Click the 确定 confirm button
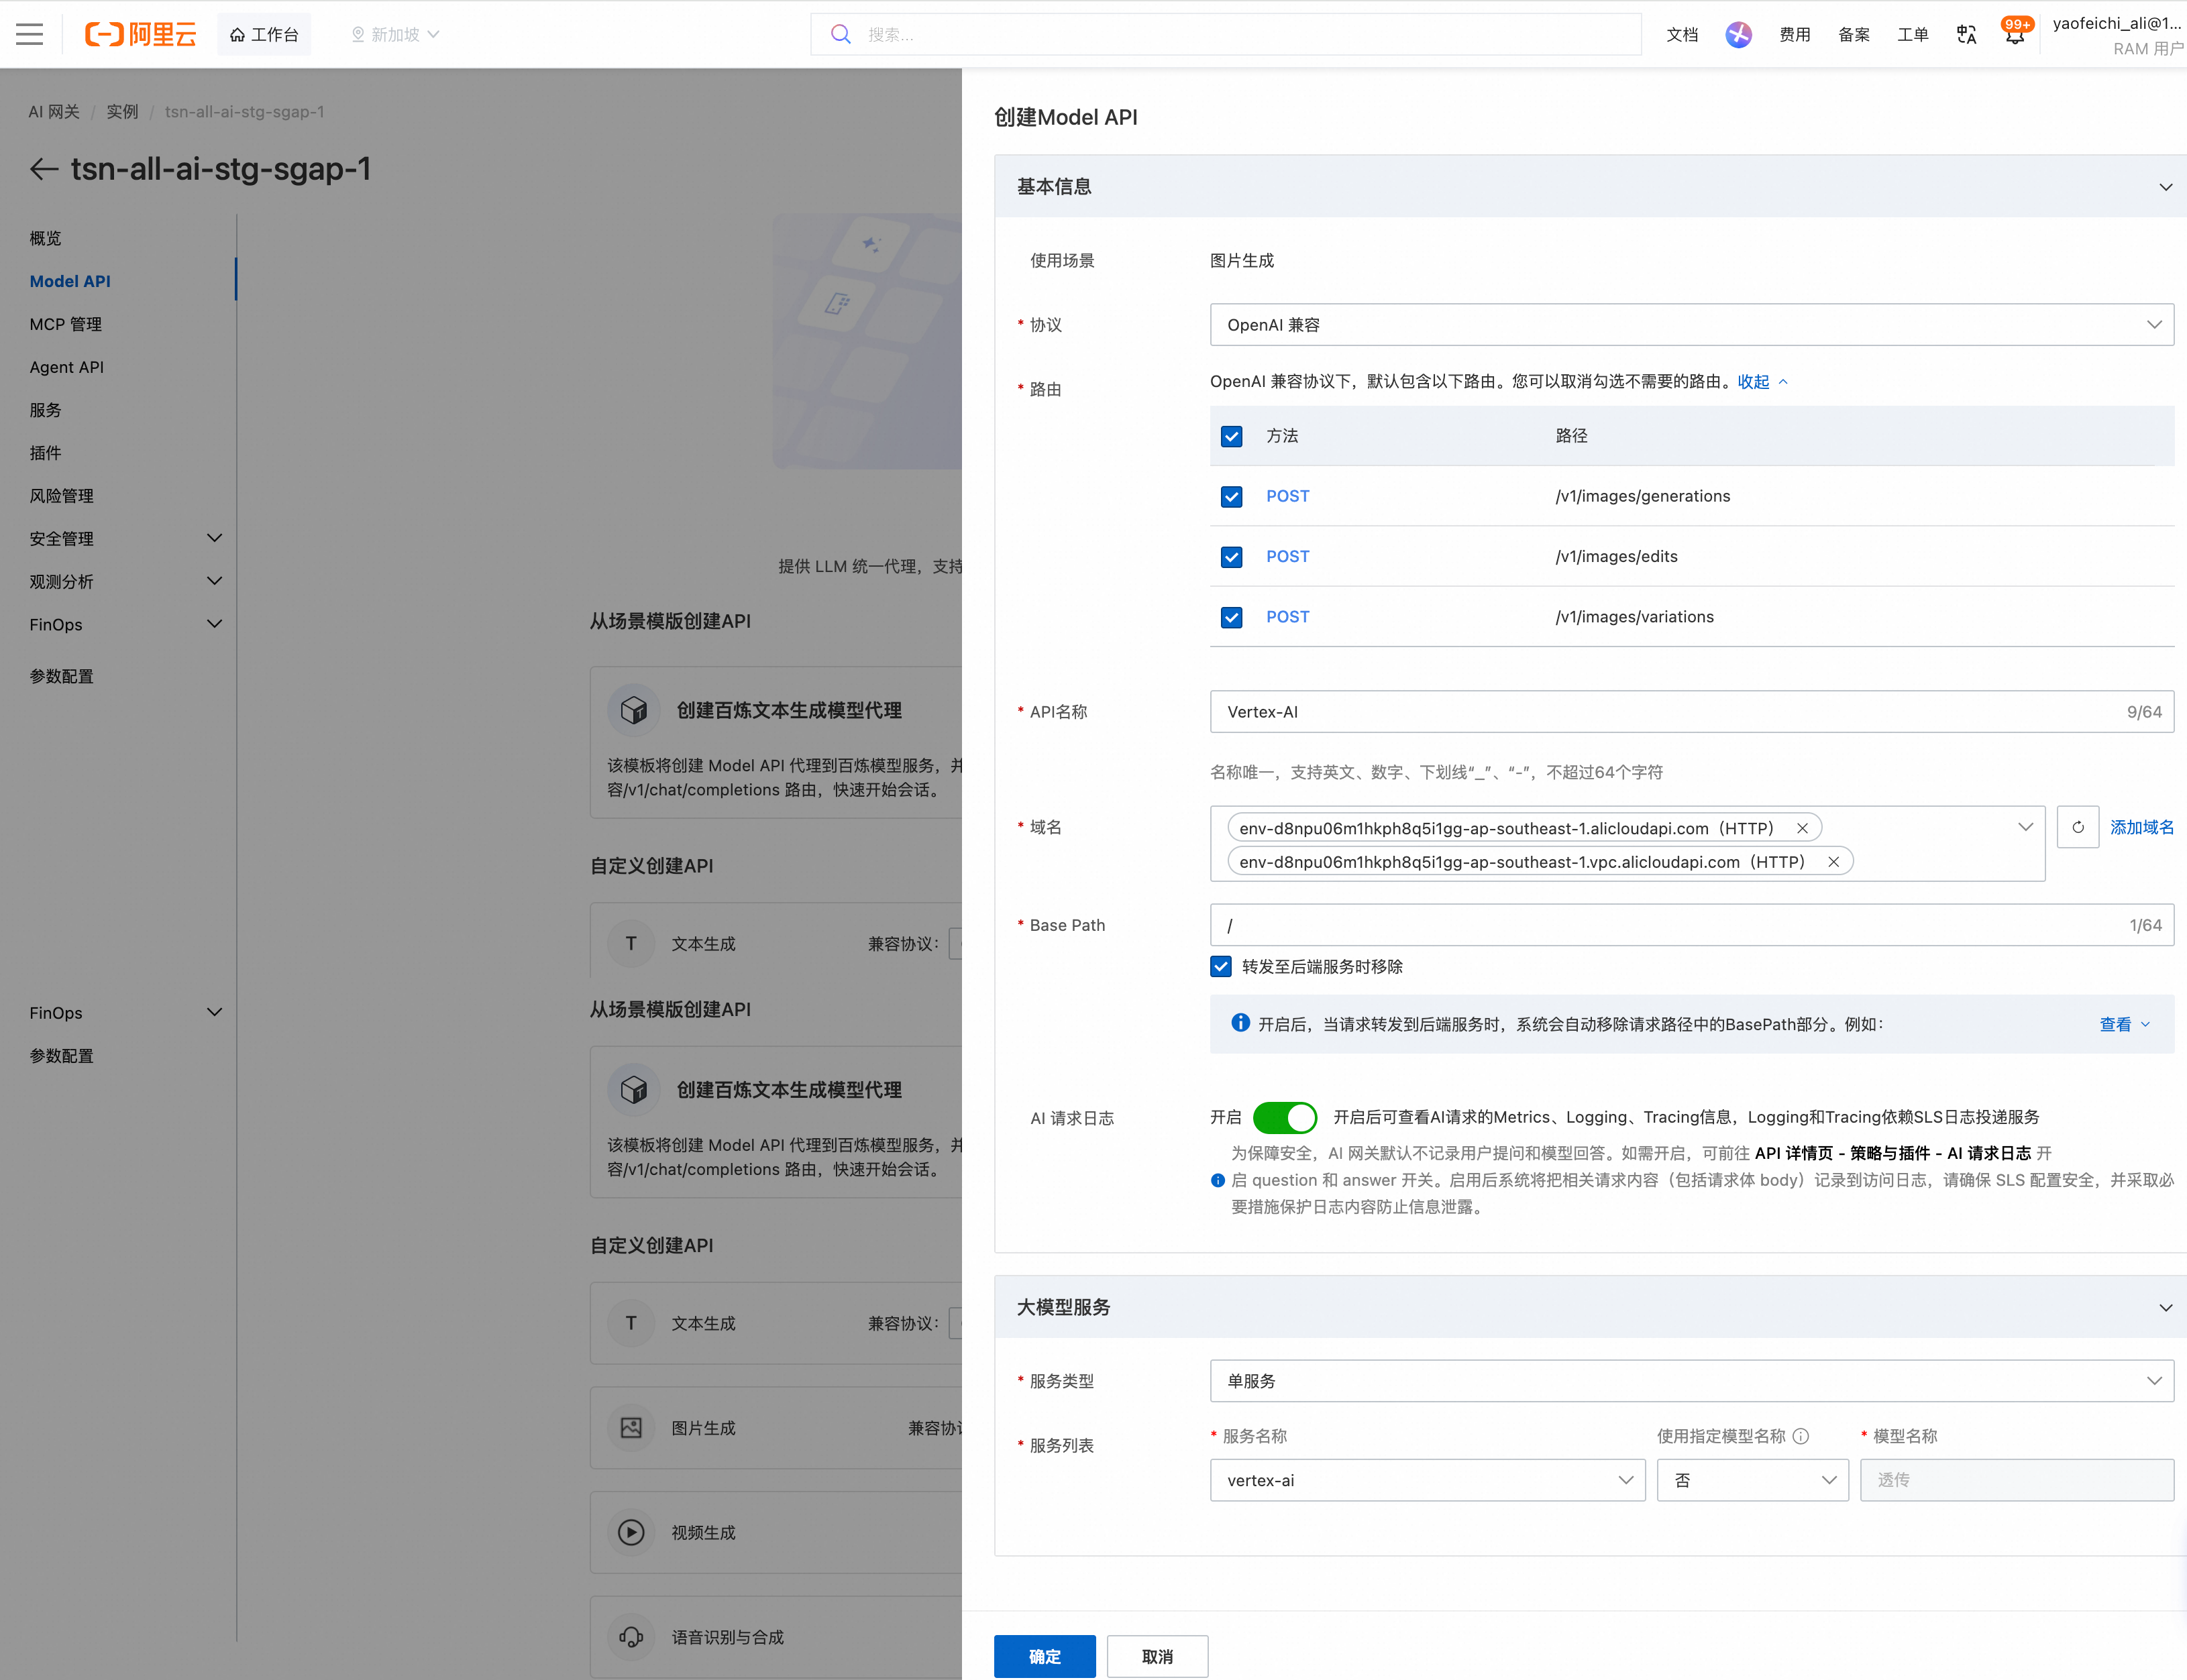The width and height of the screenshot is (2187, 1680). (x=1045, y=1656)
